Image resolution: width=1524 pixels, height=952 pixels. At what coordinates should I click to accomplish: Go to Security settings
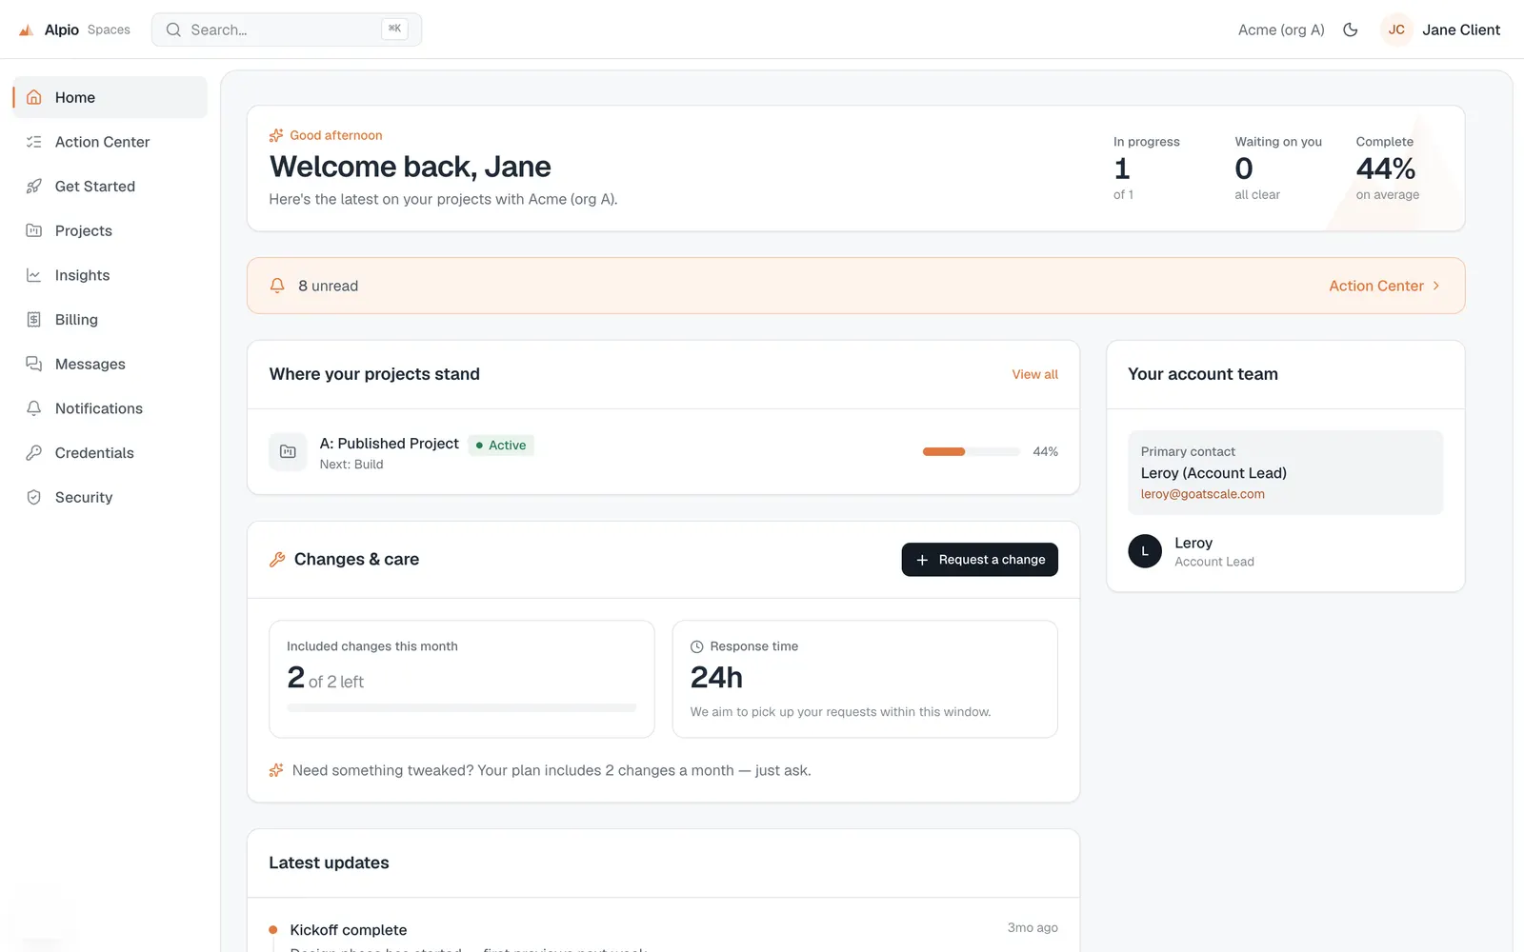(x=110, y=497)
